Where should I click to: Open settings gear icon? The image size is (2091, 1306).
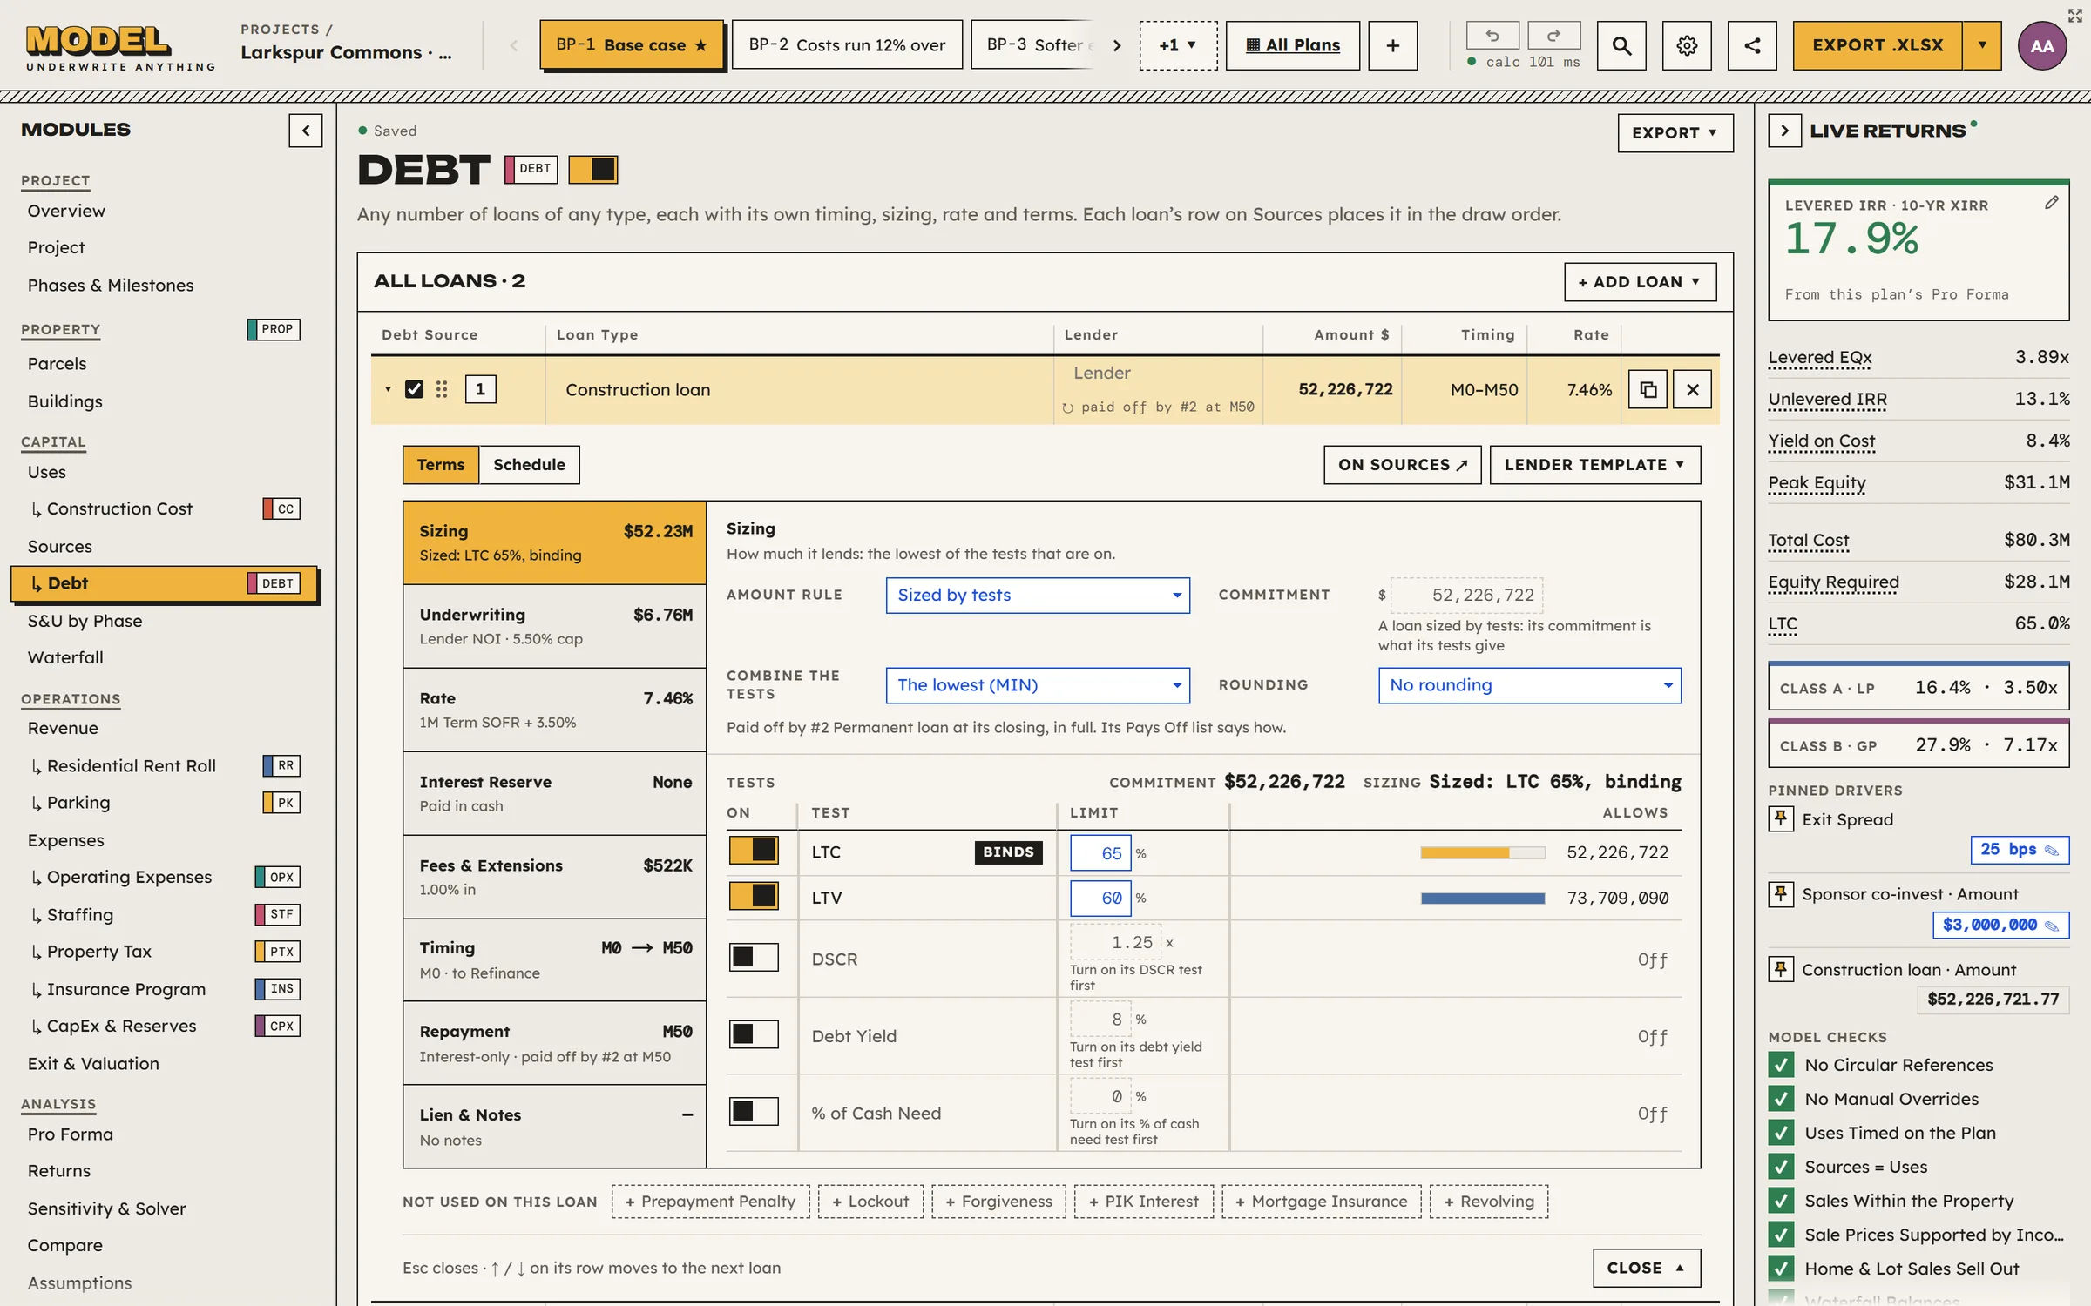coord(1687,45)
